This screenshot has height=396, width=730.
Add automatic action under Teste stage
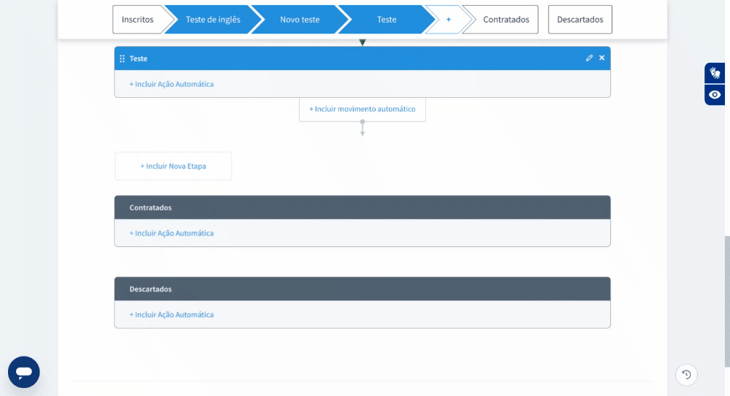(x=172, y=84)
